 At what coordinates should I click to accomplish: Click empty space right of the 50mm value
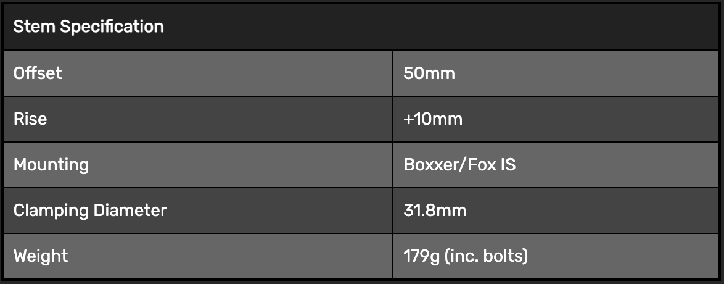[586, 73]
